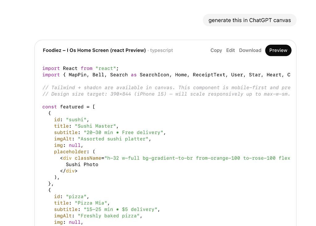
Task: Click the Edit button in code header
Action: point(231,50)
